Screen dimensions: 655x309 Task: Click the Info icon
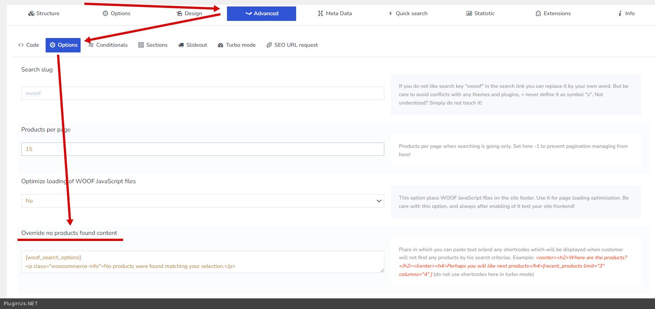click(x=620, y=14)
